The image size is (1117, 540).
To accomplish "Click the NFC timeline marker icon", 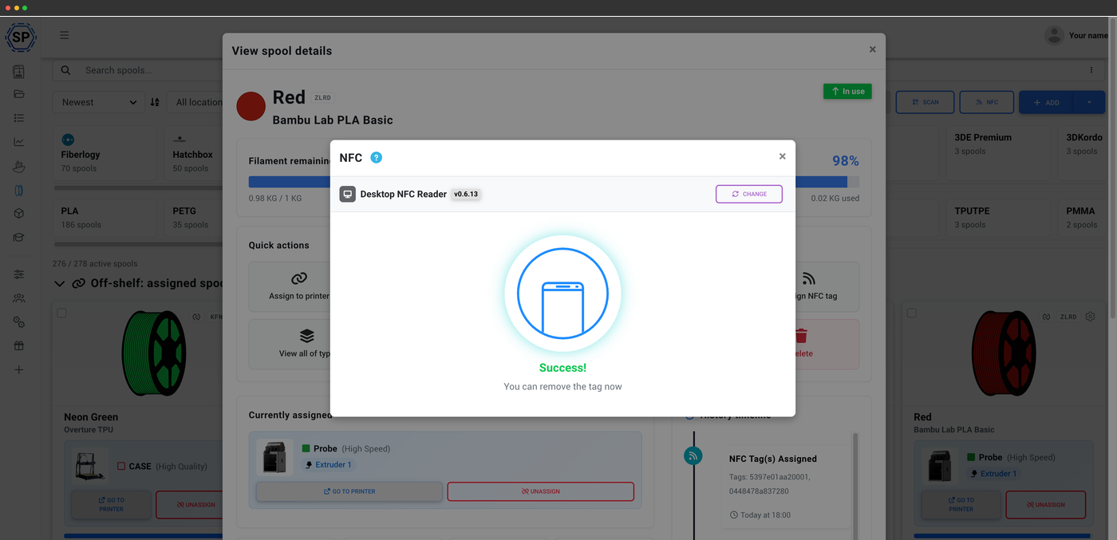I will tap(693, 456).
